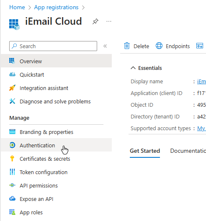Open Certificates & secrets

pyautogui.click(x=56, y=159)
